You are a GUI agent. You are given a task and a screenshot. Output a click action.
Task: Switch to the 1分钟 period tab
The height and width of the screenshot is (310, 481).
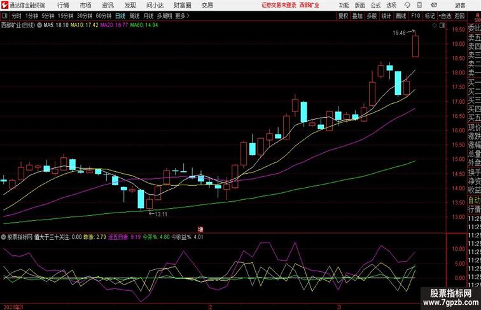coord(32,16)
